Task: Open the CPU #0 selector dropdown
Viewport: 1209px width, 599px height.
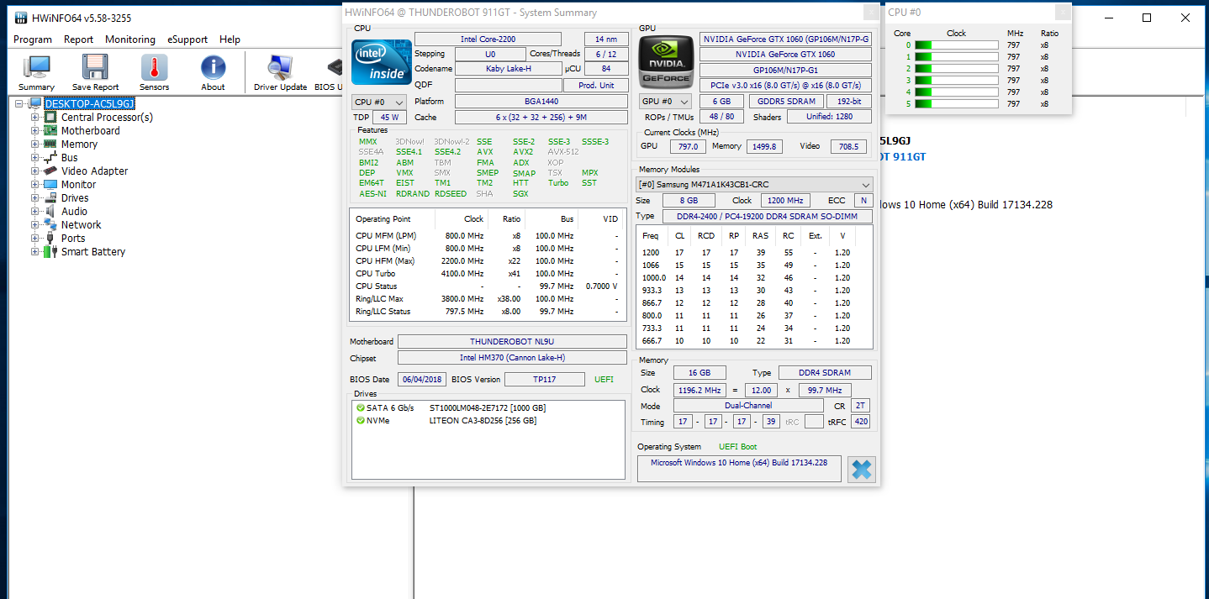Action: (x=378, y=102)
